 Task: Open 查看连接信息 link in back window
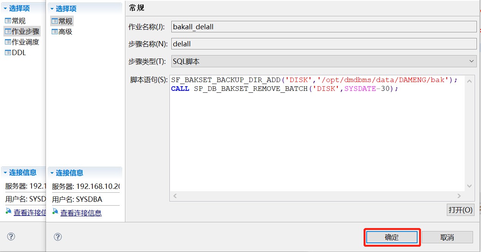point(30,212)
